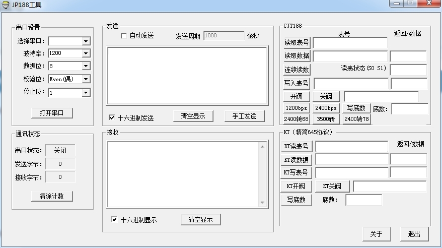This screenshot has height=248, width=442.
Task: Focus the 发送 text area
Action: [x=187, y=76]
